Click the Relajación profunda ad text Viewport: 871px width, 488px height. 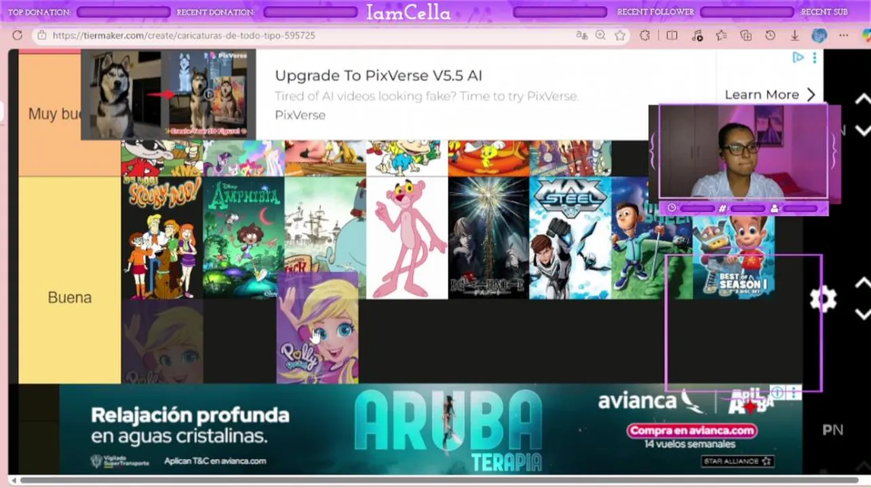[x=190, y=425]
